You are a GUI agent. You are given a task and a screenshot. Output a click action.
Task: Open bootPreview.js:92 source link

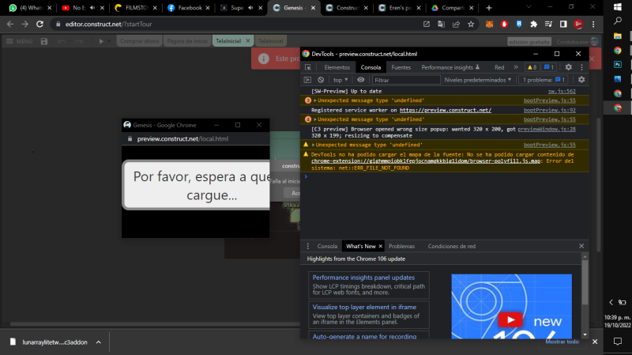pos(549,110)
